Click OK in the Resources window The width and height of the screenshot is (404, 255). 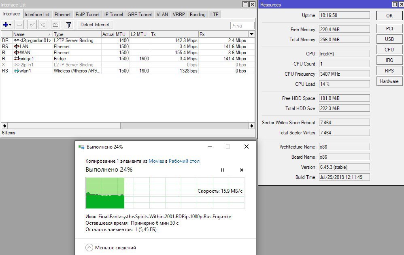click(389, 15)
